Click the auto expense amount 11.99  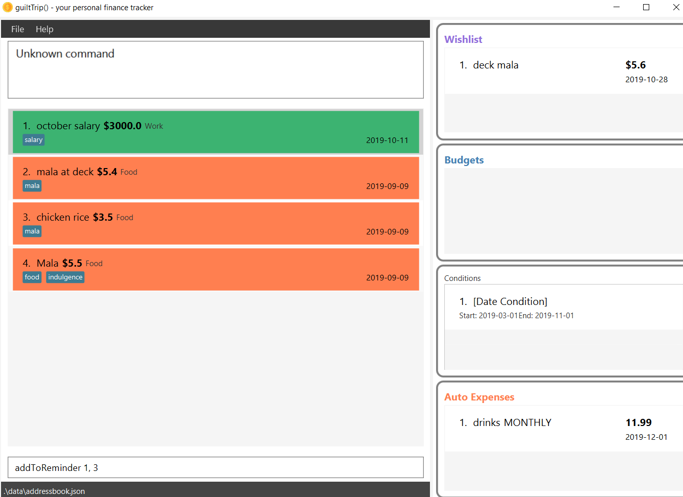pos(639,422)
